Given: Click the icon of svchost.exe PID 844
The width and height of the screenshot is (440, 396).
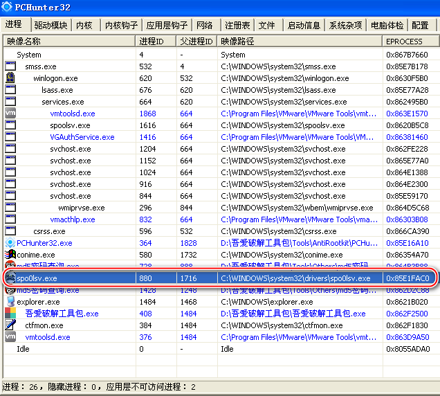Looking at the screenshot, I should [10, 196].
